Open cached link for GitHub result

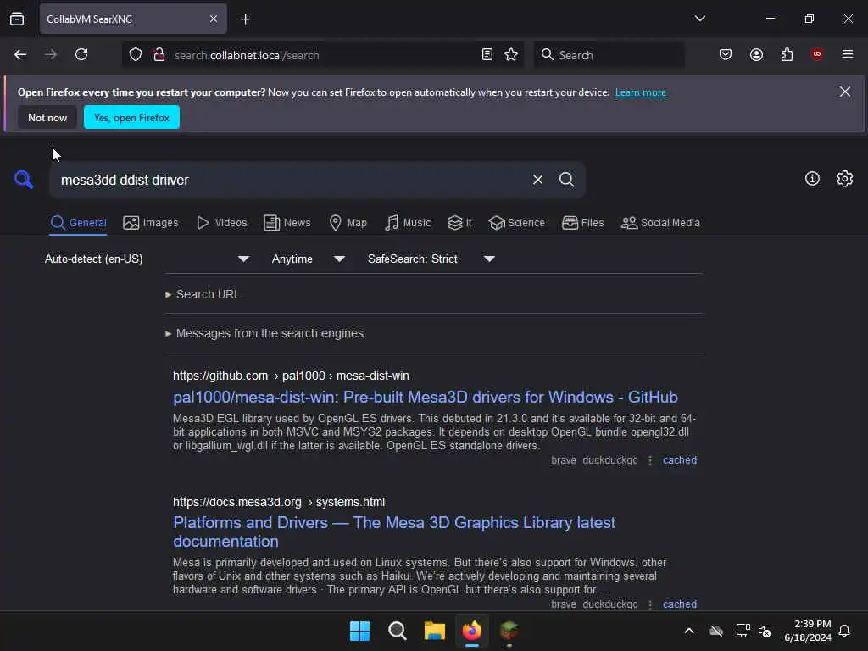680,460
